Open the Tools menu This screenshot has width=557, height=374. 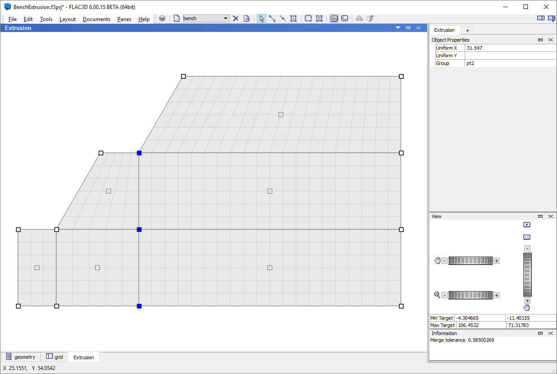pos(46,19)
